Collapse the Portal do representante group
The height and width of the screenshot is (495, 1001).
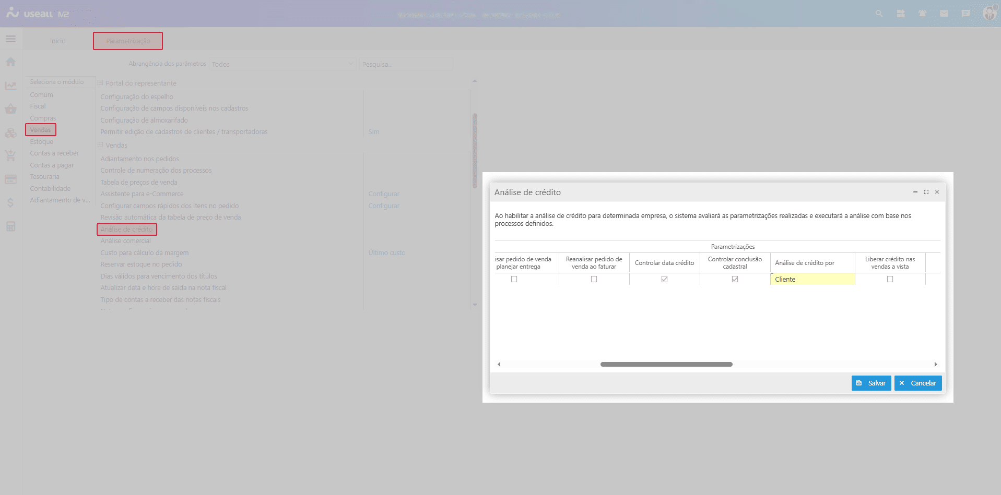pos(100,83)
